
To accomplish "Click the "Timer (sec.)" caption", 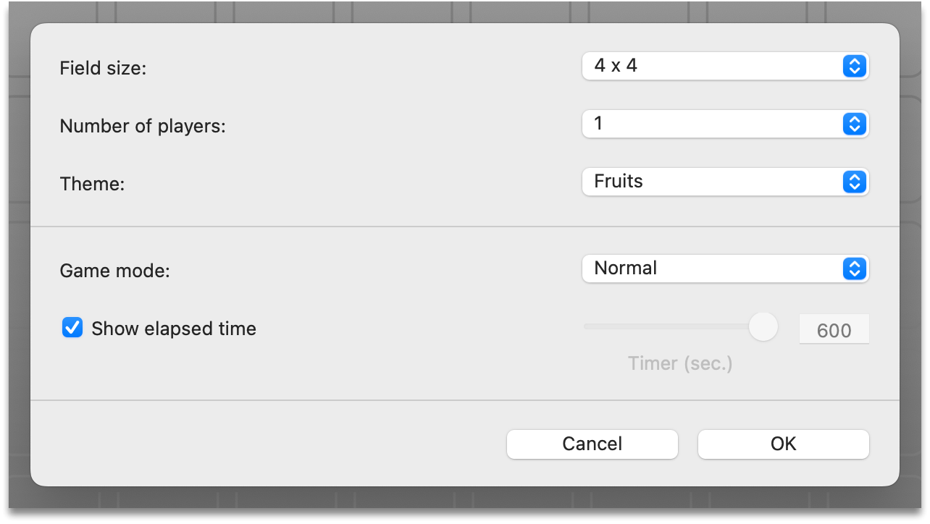I will point(680,363).
